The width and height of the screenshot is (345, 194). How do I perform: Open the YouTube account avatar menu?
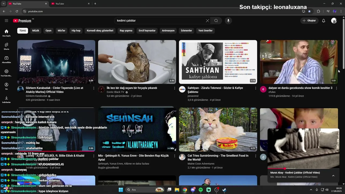point(334,21)
